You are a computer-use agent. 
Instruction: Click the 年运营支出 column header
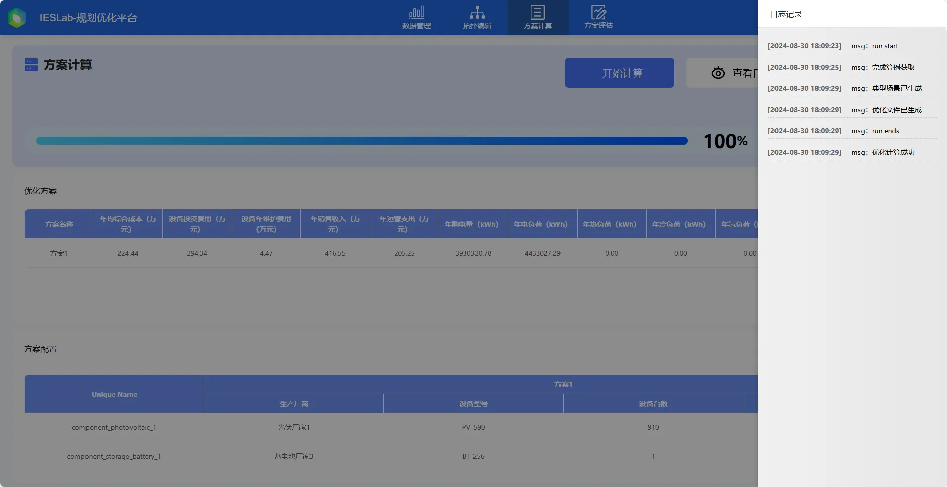click(404, 224)
